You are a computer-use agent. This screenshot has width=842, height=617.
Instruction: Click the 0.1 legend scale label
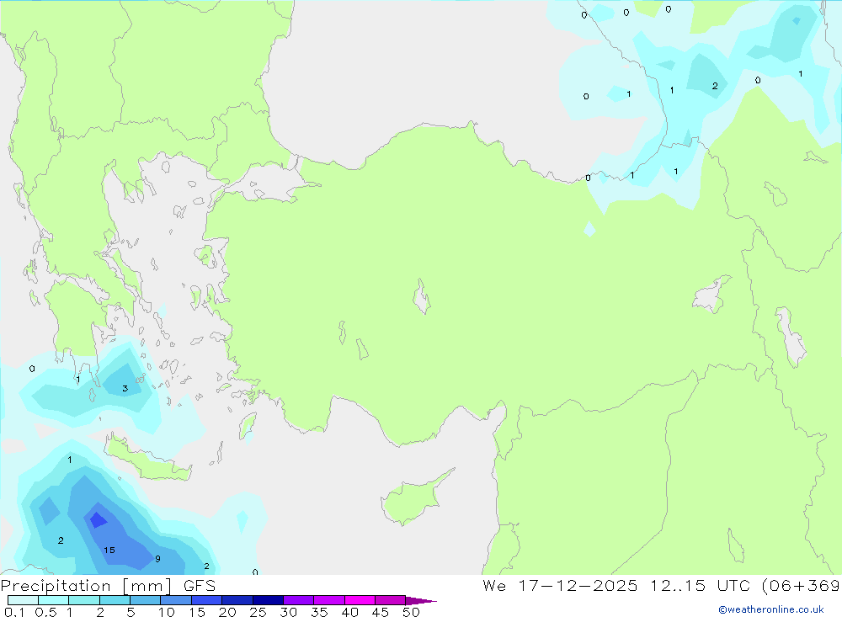coord(14,612)
